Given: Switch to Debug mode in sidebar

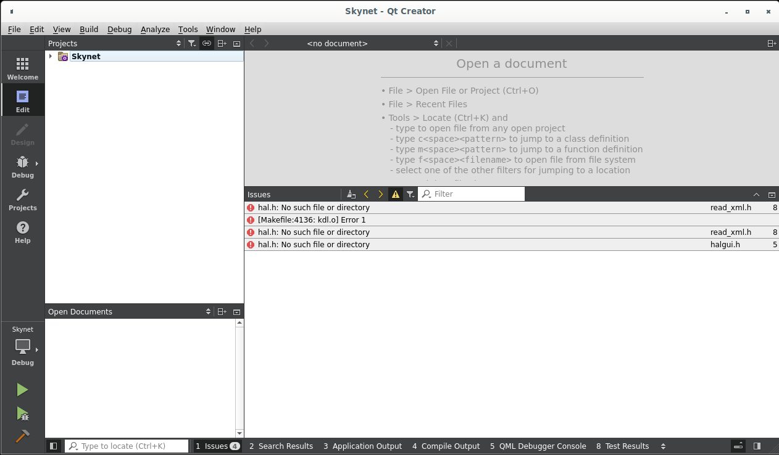Looking at the screenshot, I should coord(23,166).
